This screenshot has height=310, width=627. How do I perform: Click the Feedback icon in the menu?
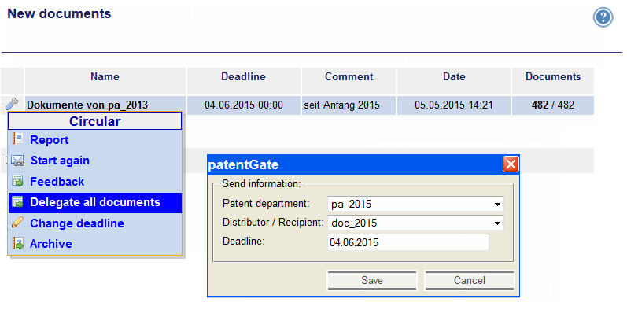coord(17,181)
